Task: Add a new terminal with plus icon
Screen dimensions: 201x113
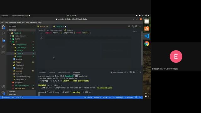Action: (125, 72)
